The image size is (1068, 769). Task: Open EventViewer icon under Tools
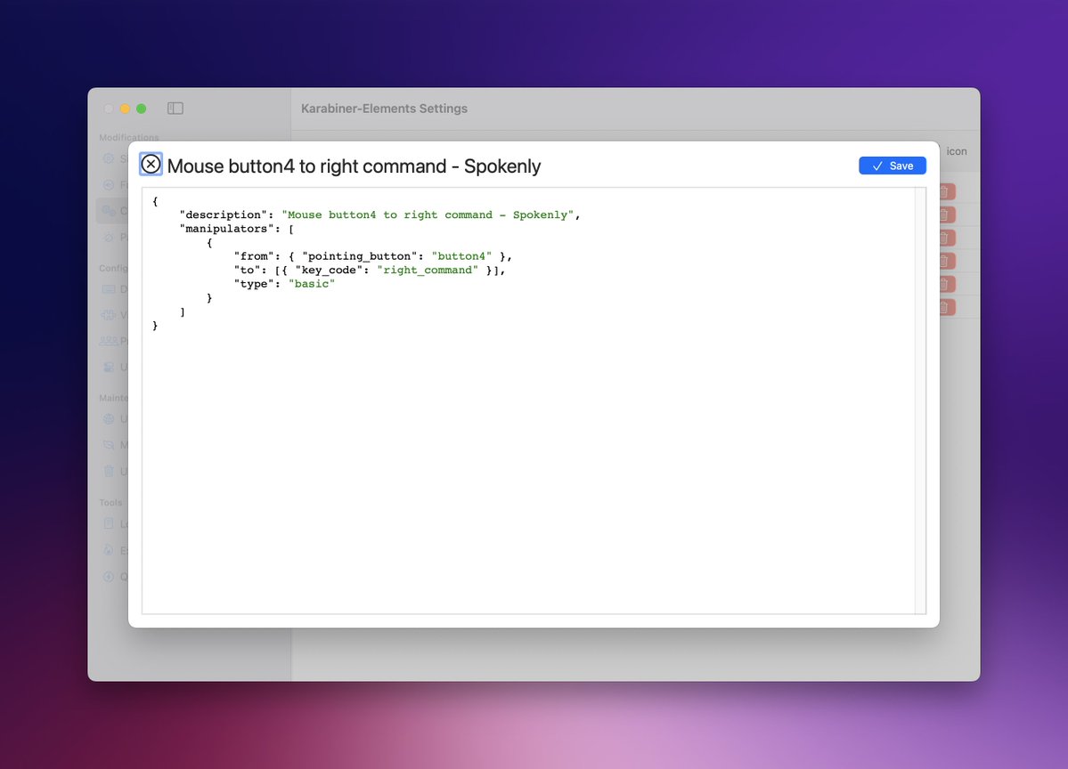click(x=109, y=550)
